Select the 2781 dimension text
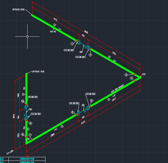This screenshot has width=168, height=163. (114, 53)
